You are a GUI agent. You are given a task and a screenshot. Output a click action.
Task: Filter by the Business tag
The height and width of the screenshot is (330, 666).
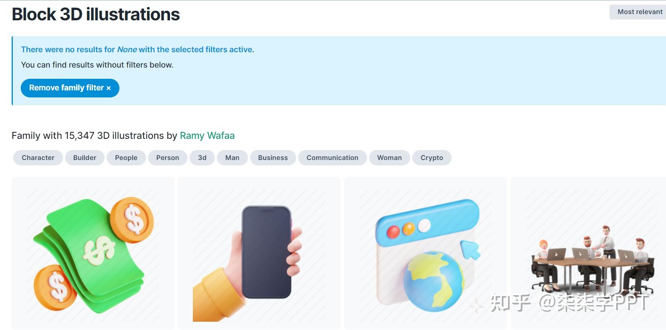coord(273,158)
